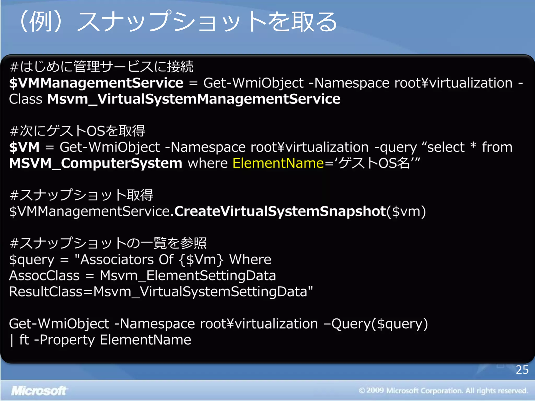Click the bold MSVM_ComputerSystem text
The width and height of the screenshot is (535, 401).
coord(96,163)
